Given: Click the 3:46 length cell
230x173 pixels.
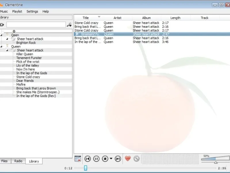Looking at the screenshot, I should coord(165,42).
